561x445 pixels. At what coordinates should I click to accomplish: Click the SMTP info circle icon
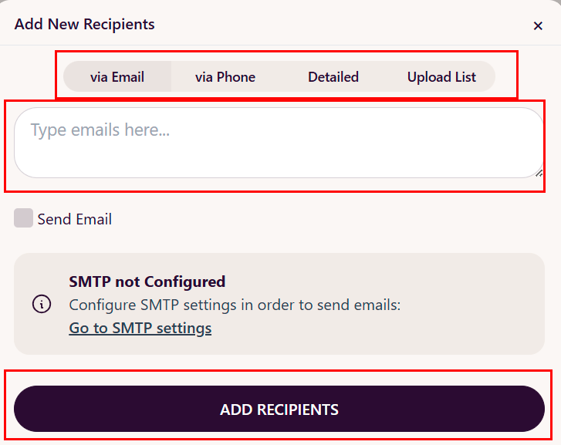point(42,304)
